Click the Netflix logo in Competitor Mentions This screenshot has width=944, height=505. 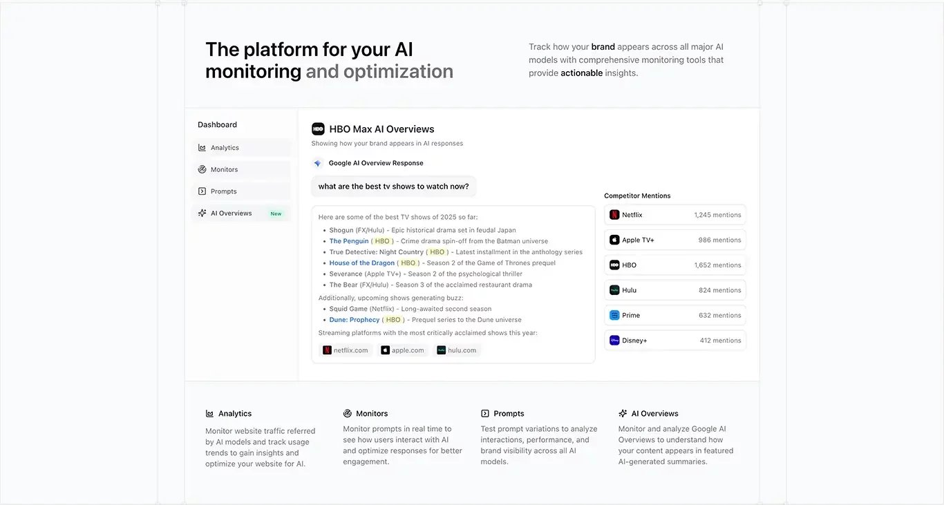click(x=614, y=215)
